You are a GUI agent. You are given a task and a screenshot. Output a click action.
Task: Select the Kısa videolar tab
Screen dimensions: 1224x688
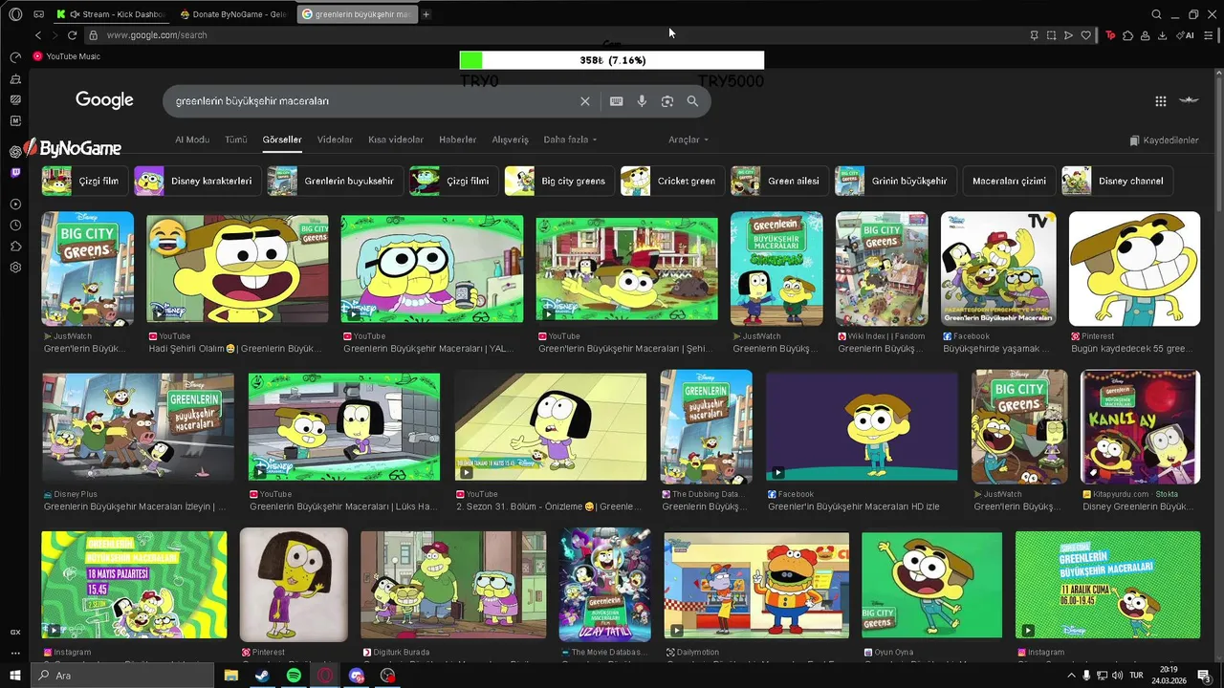(396, 140)
